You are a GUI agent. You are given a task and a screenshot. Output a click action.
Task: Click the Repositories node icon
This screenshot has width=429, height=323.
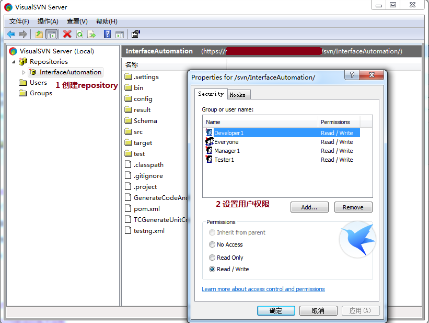tap(23, 61)
